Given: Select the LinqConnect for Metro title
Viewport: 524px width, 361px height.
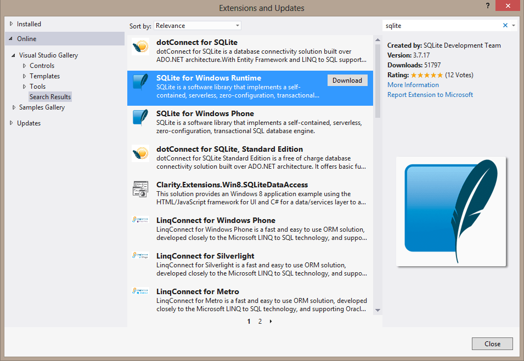Looking at the screenshot, I should tap(198, 291).
